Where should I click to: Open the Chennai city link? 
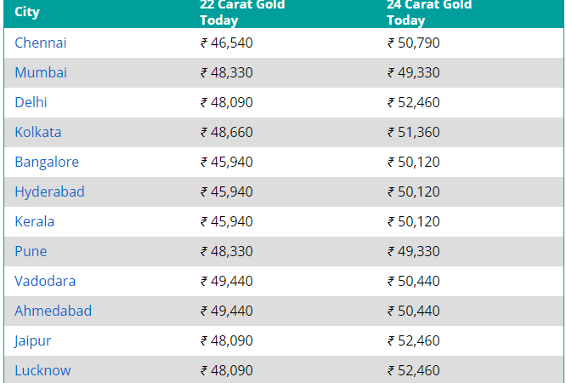(x=40, y=43)
